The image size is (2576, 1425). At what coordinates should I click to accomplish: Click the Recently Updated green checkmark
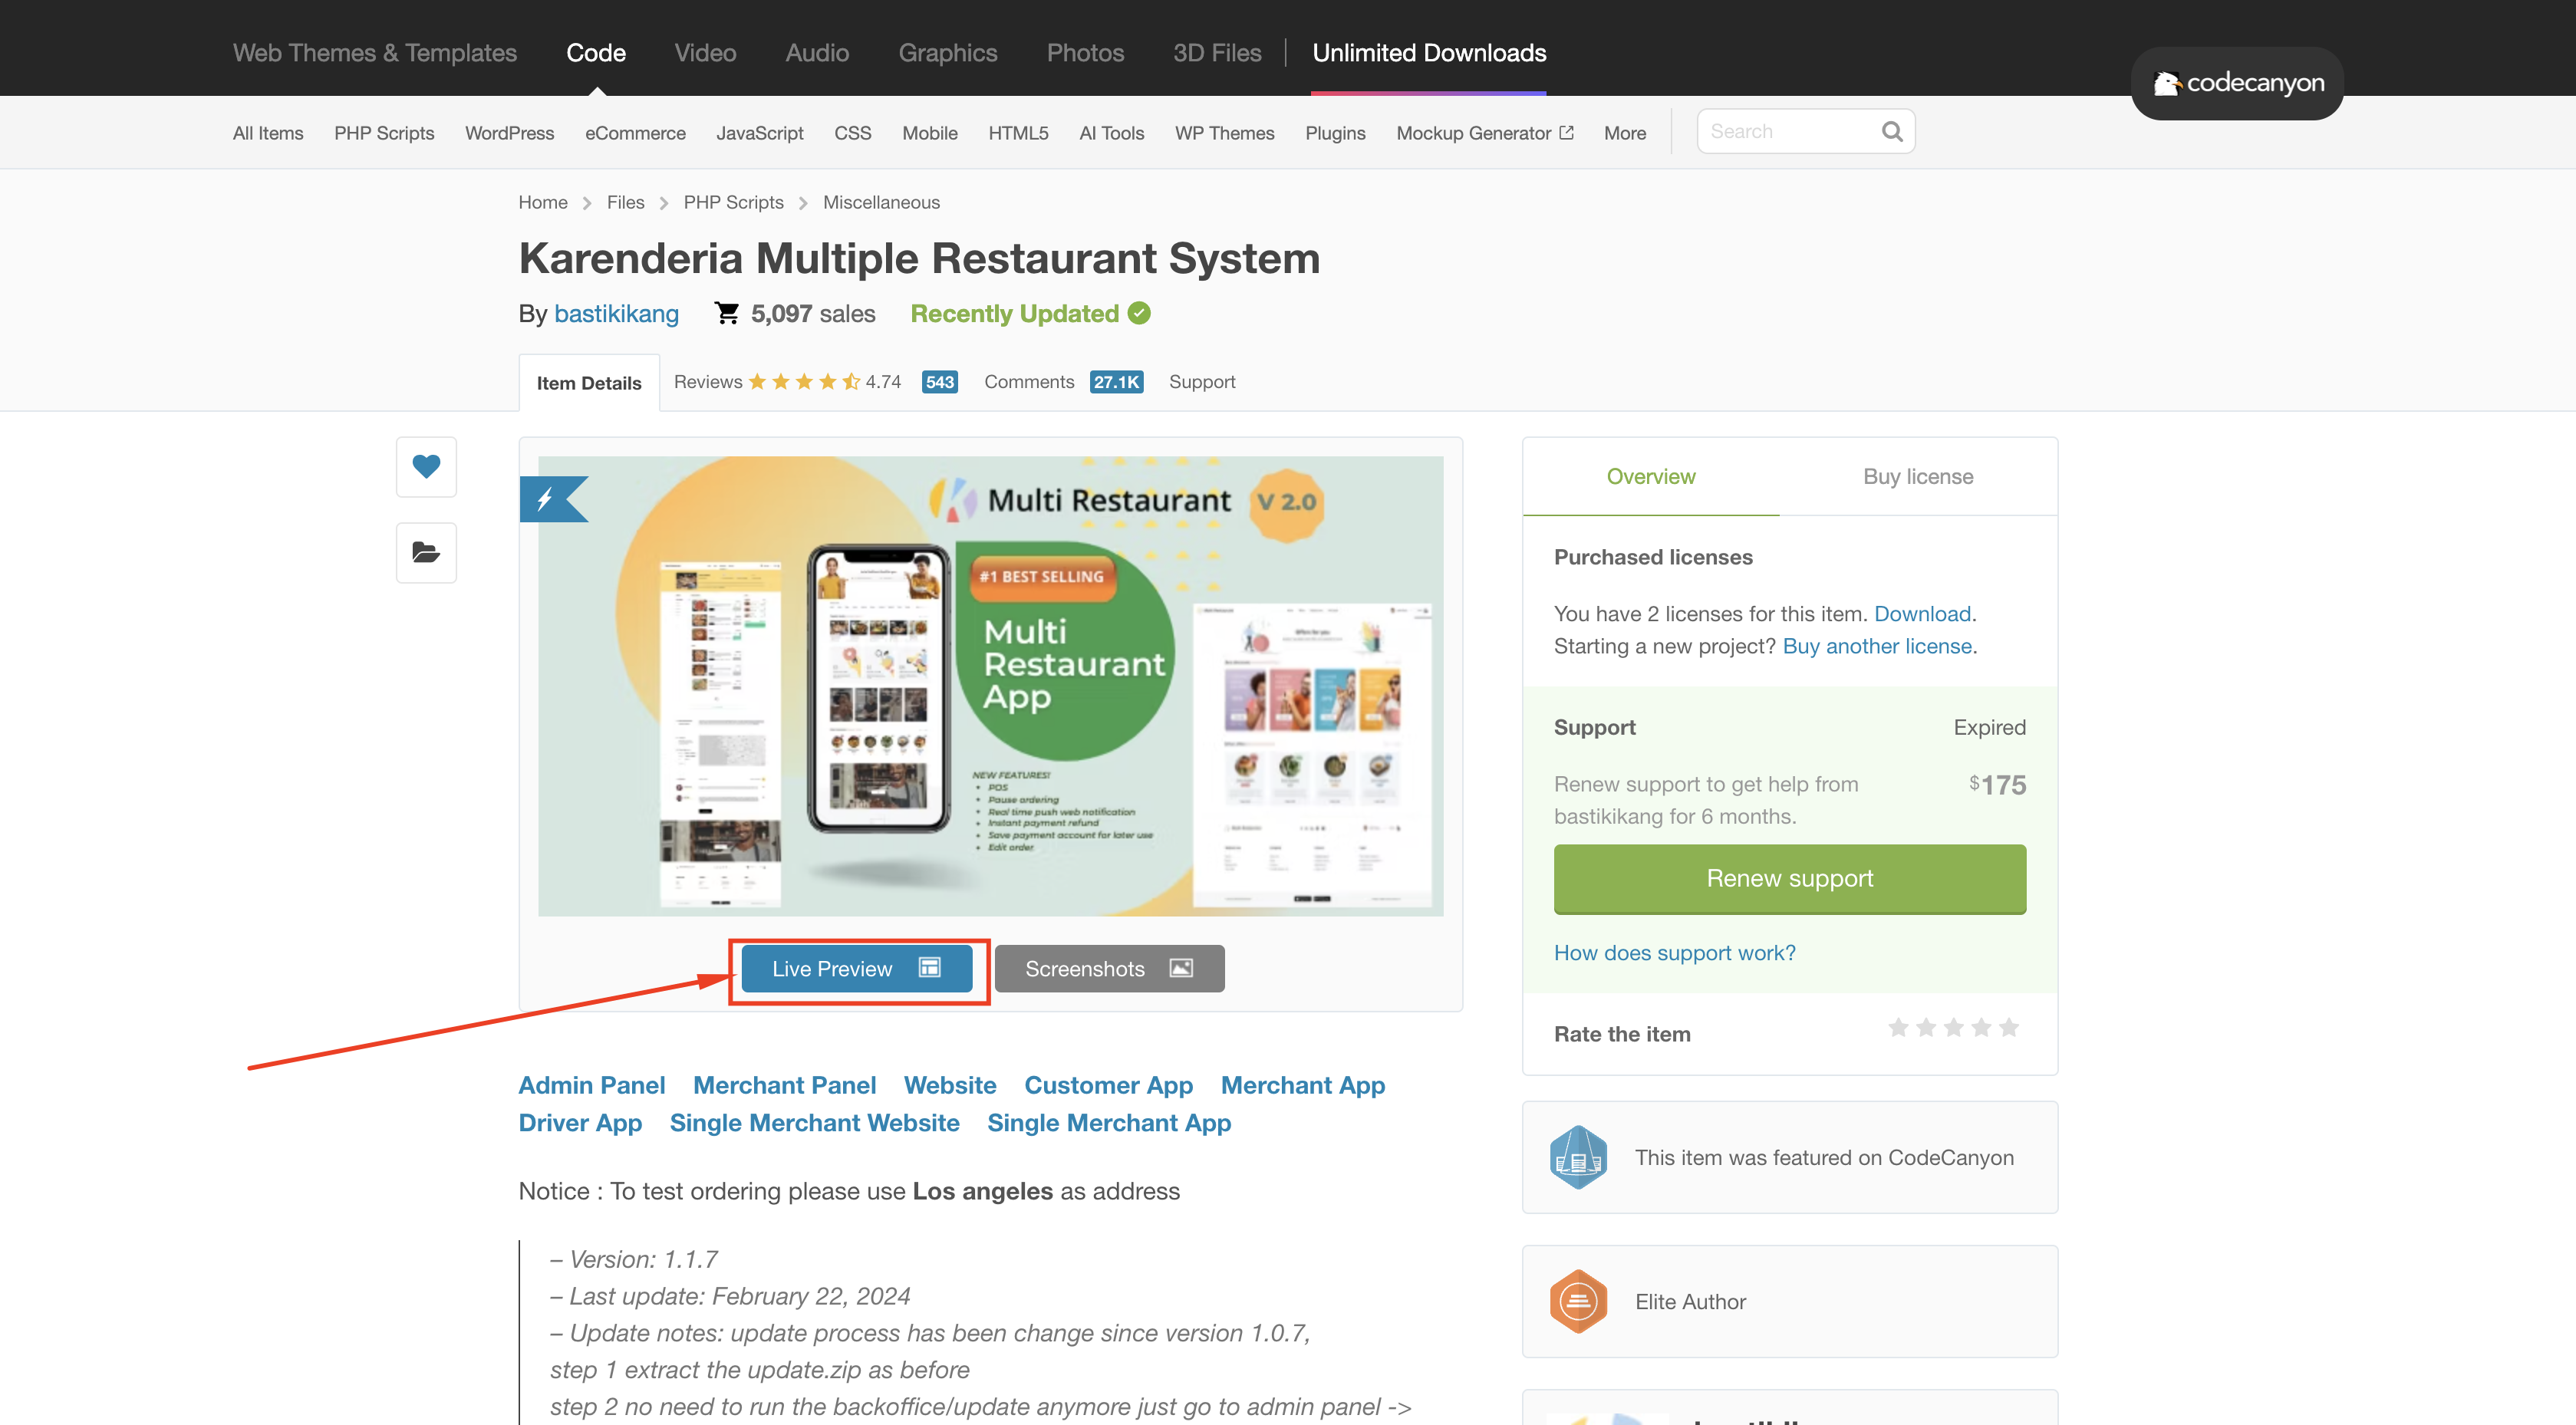(1139, 313)
